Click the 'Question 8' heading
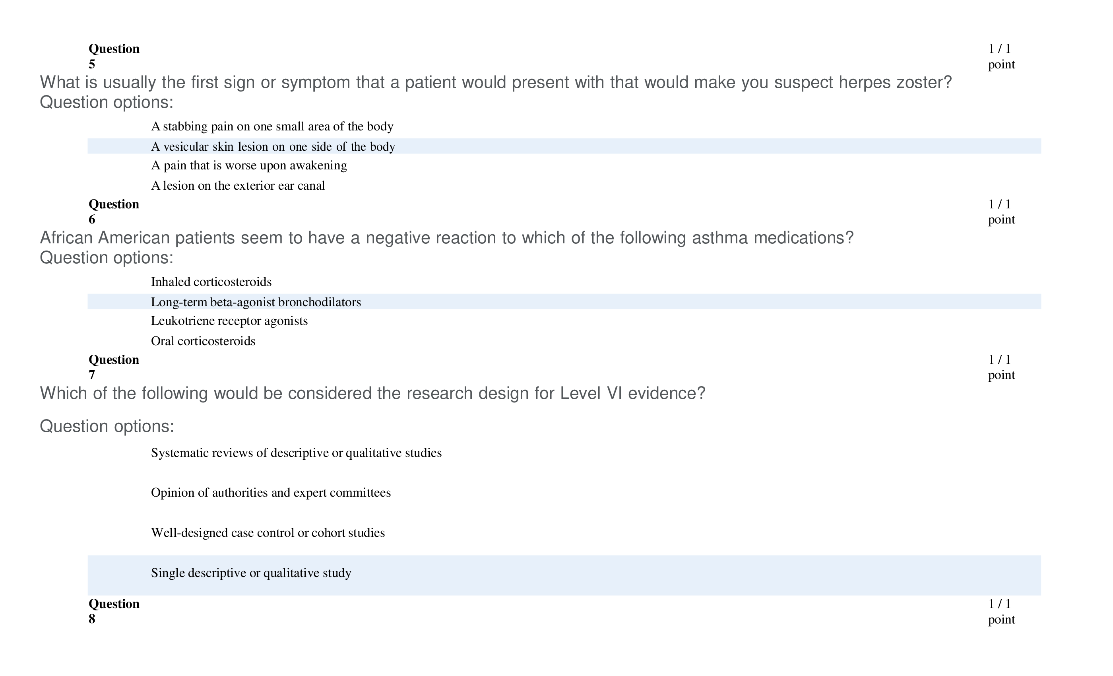1113x676 pixels. (x=114, y=611)
